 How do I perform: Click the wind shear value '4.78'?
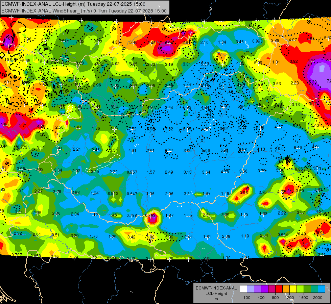tap(224, 172)
